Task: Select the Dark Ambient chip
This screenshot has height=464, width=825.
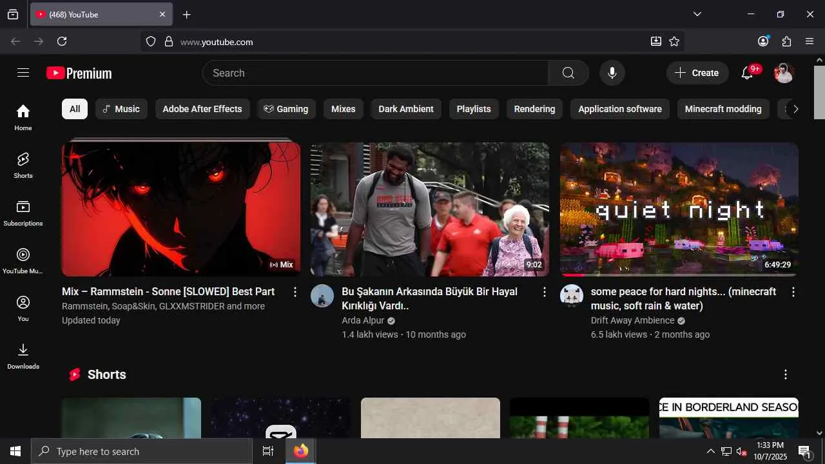Action: click(406, 109)
